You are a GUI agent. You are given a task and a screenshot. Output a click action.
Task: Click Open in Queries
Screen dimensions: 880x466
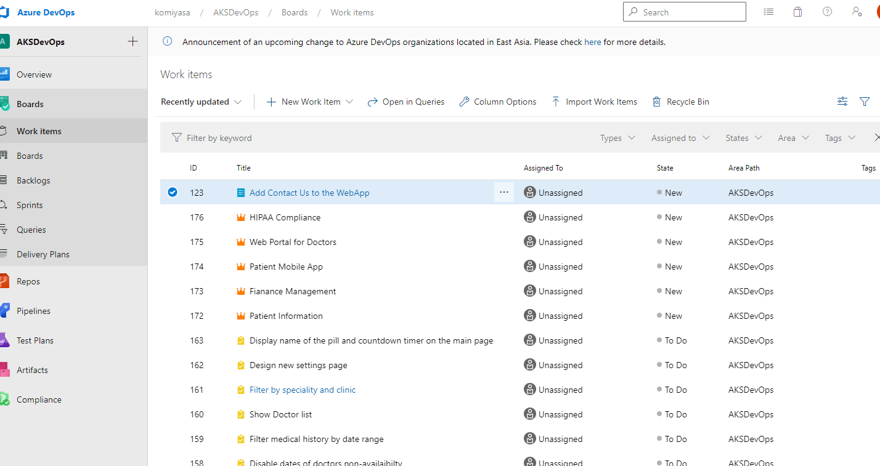point(406,102)
